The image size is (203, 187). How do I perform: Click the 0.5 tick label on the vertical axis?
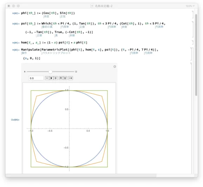[x=66, y=109]
